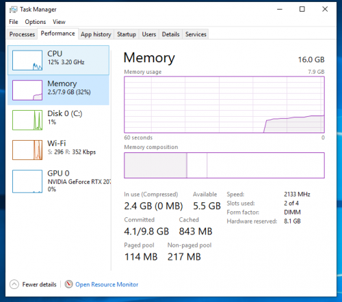This screenshot has height=302, width=342.
Task: Select the CPU usage graph thumbnail
Action: click(27, 60)
